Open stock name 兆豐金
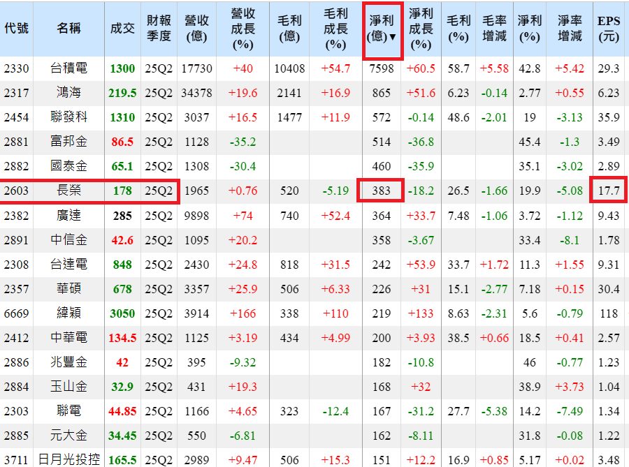The height and width of the screenshot is (467, 629). tap(68, 362)
